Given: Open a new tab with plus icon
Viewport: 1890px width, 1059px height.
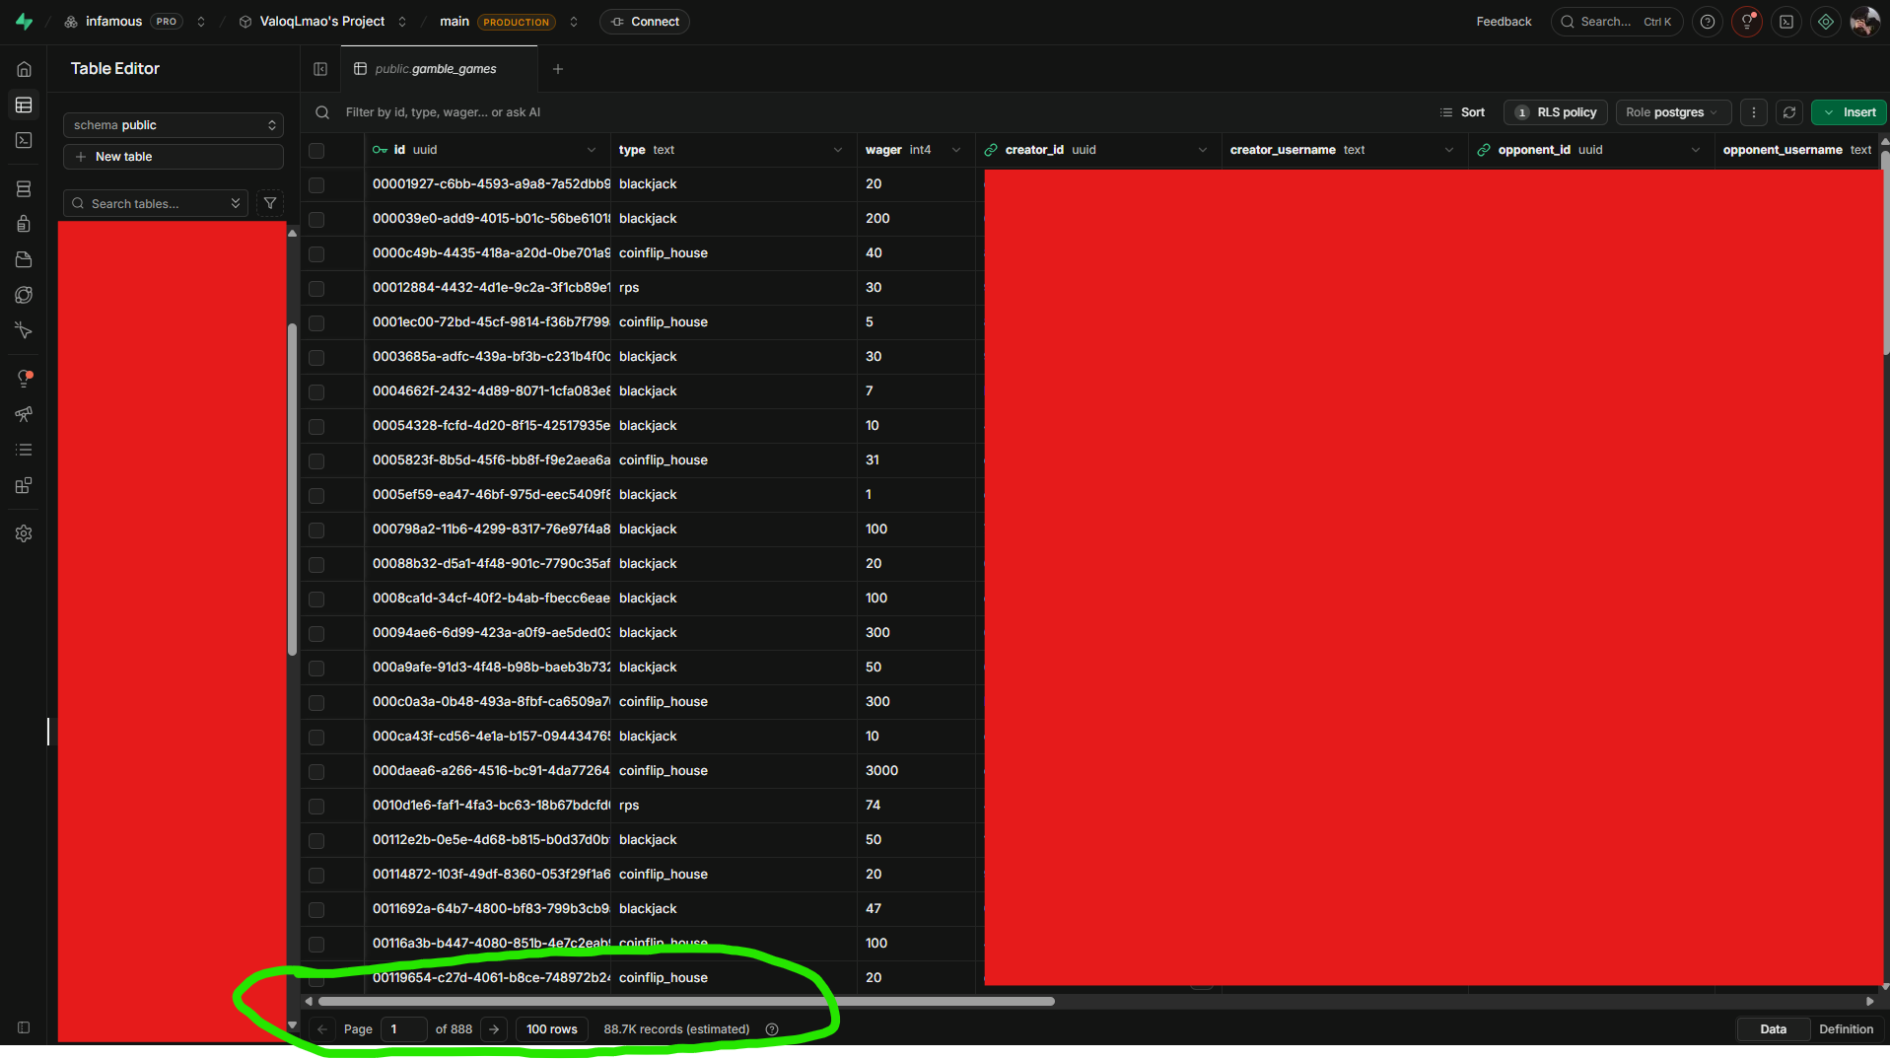Looking at the screenshot, I should (x=558, y=69).
